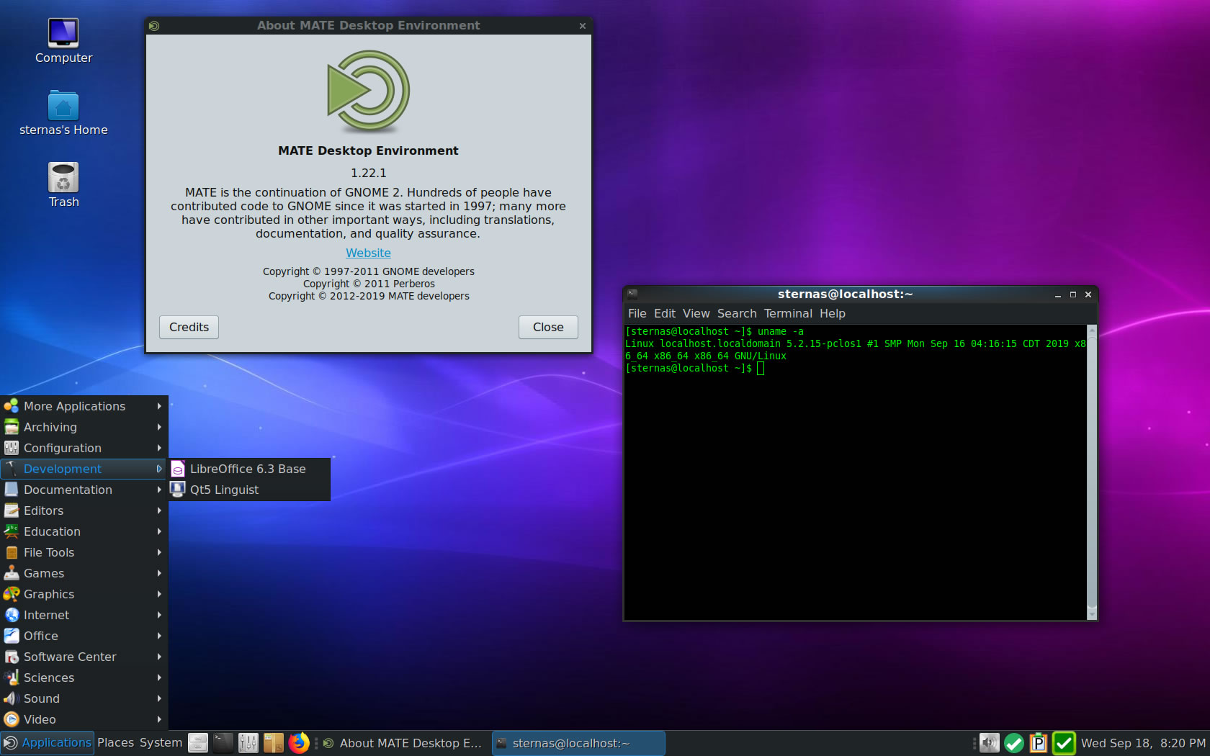Open sternas's Home folder icon
Image resolution: width=1210 pixels, height=756 pixels.
click(63, 106)
